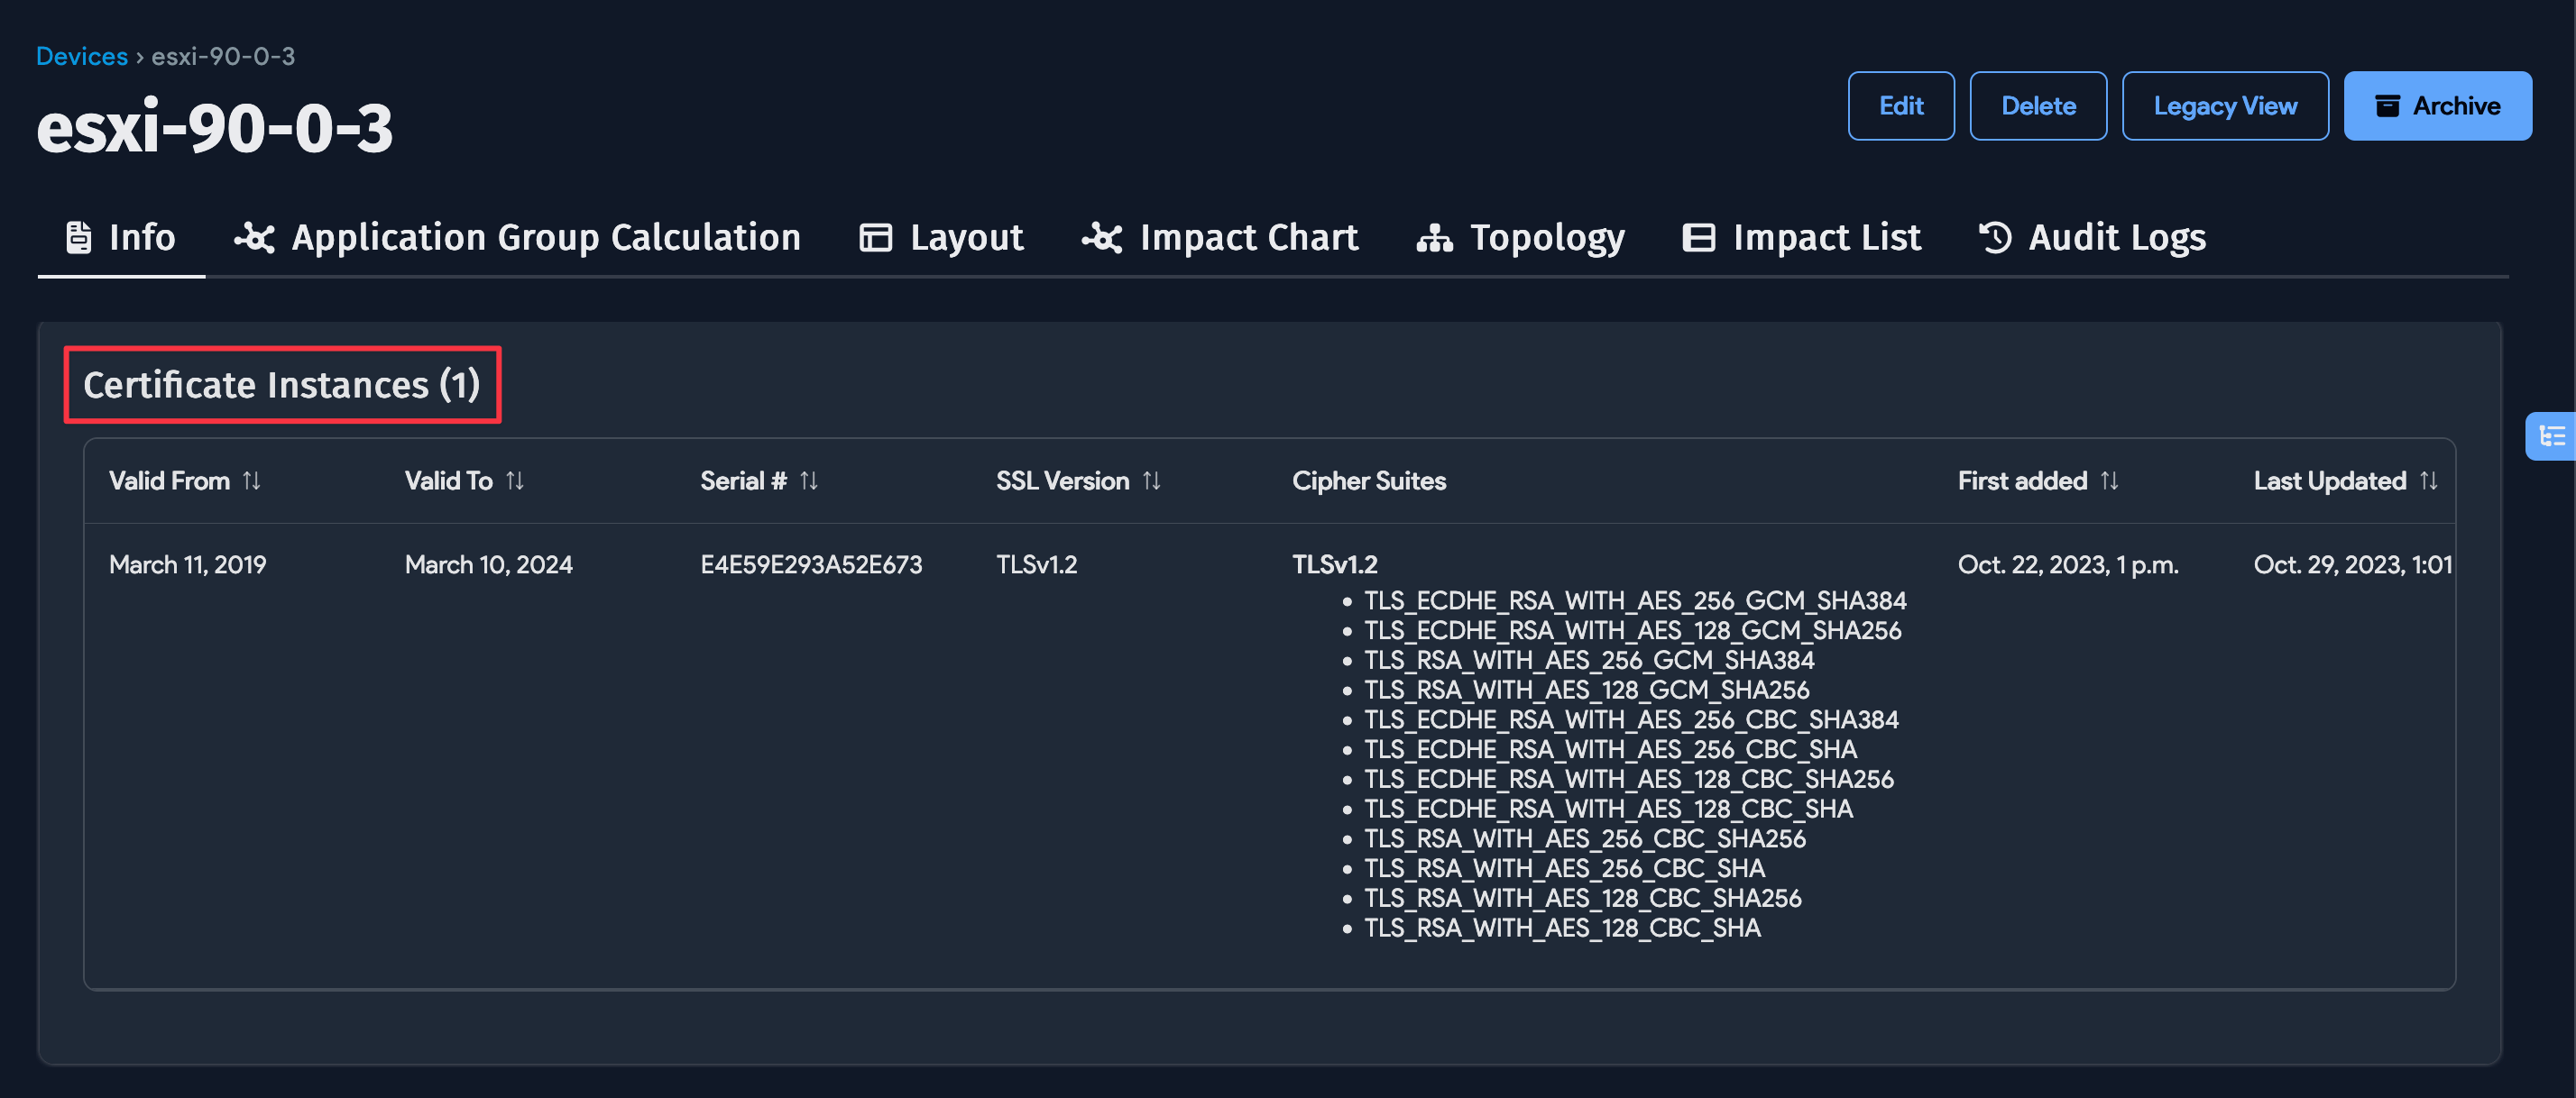
Task: Click the Impact Chart branching icon
Action: tap(1101, 237)
